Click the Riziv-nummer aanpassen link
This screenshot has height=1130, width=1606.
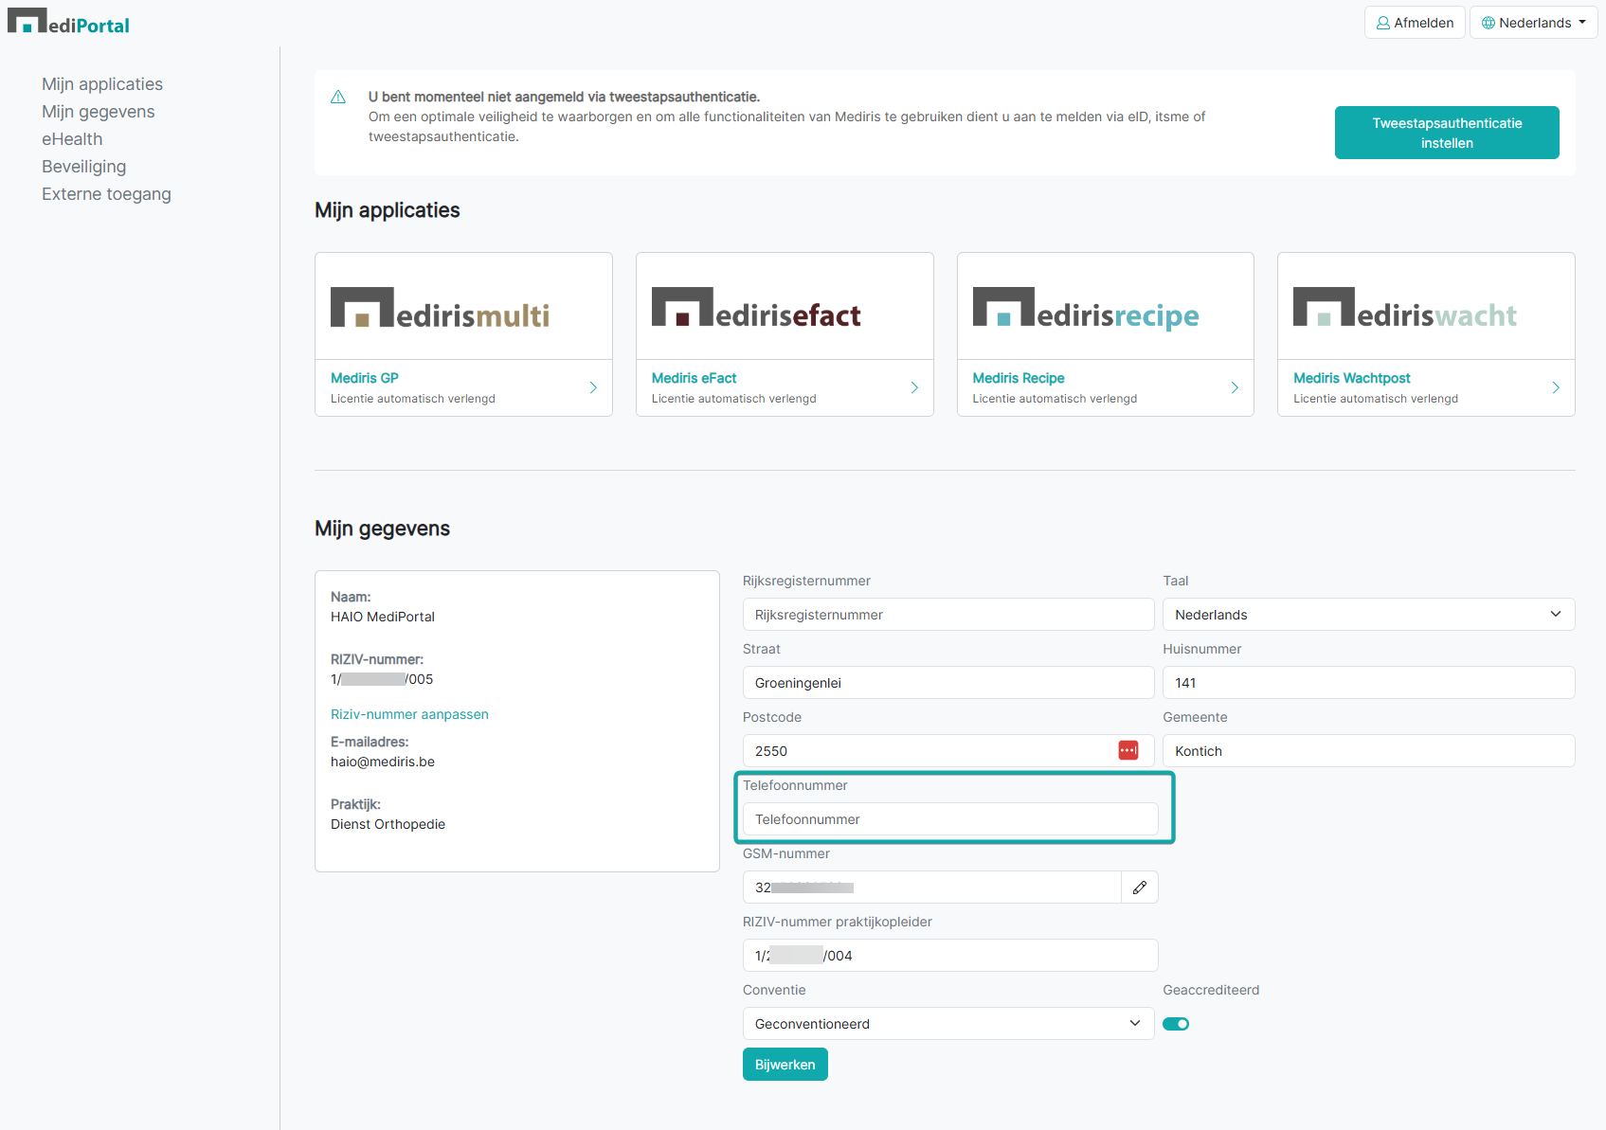(x=409, y=714)
